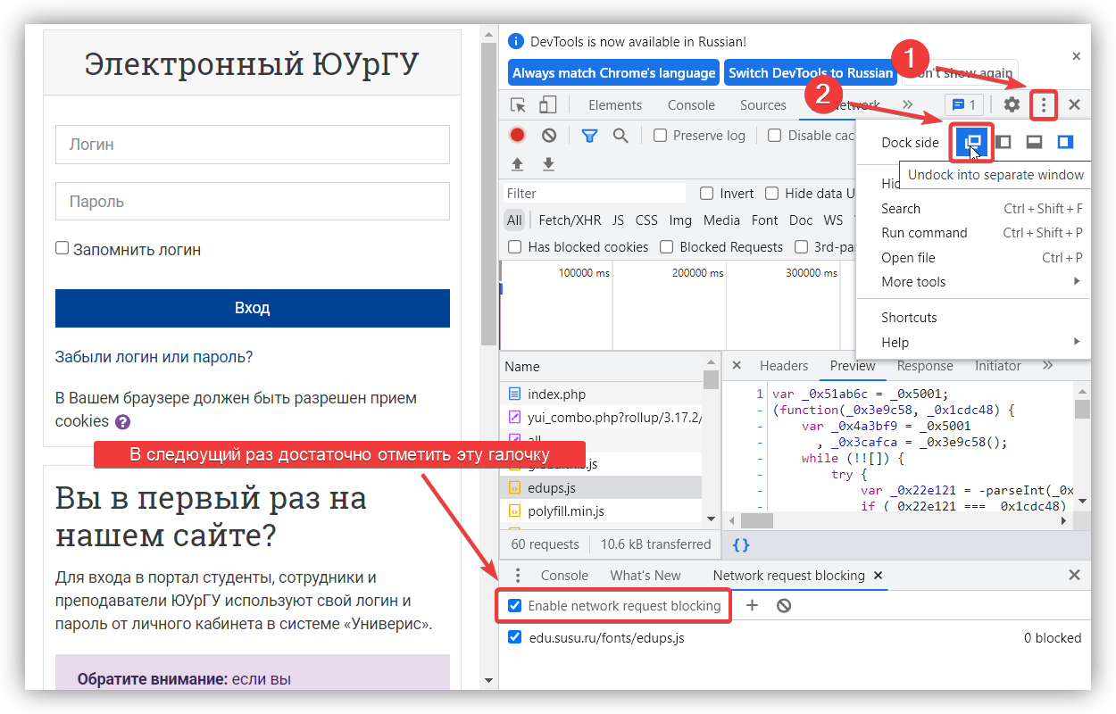Open Забыли логин или пароль link

(154, 357)
